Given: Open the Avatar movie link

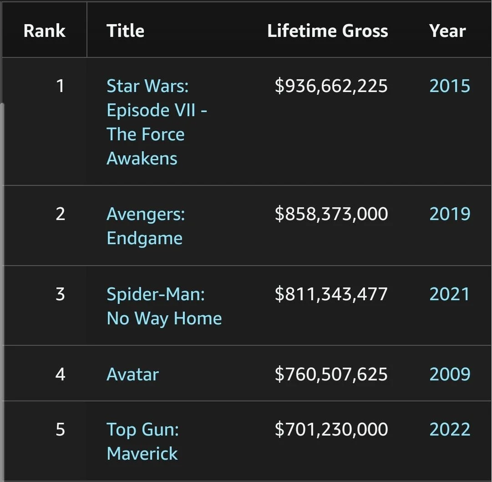Looking at the screenshot, I should (x=132, y=374).
